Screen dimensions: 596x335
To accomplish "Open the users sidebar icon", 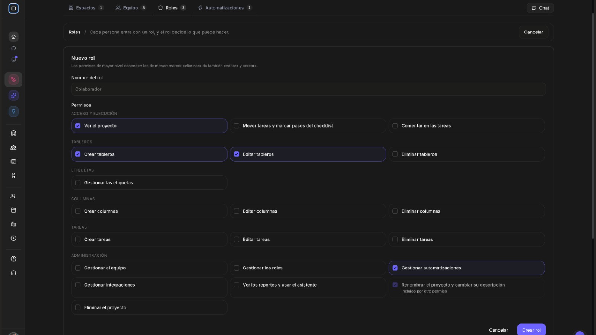I will (13, 196).
